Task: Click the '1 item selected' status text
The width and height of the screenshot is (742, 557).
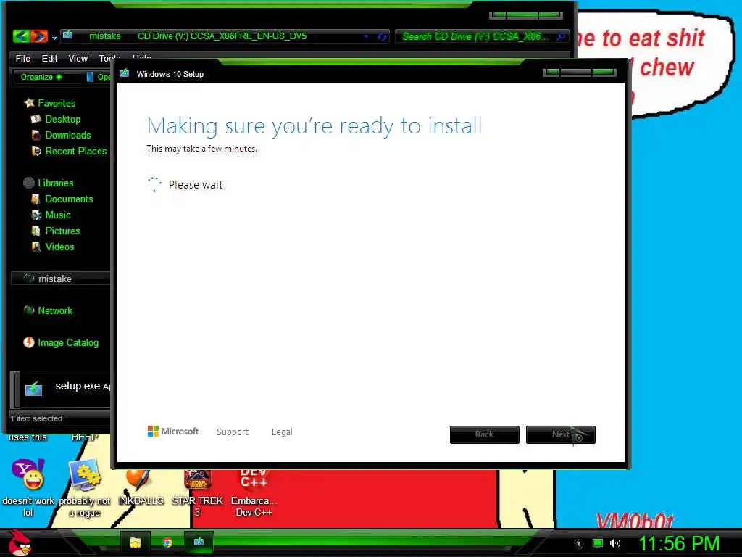Action: pyautogui.click(x=36, y=418)
